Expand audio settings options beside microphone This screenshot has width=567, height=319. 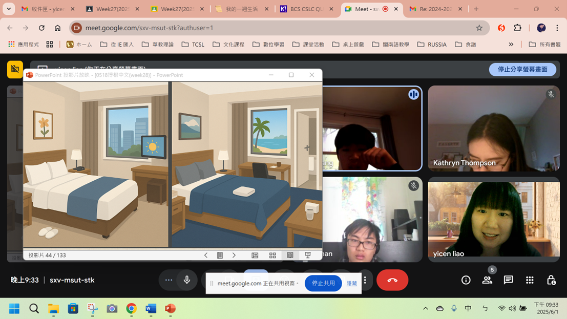pos(169,280)
